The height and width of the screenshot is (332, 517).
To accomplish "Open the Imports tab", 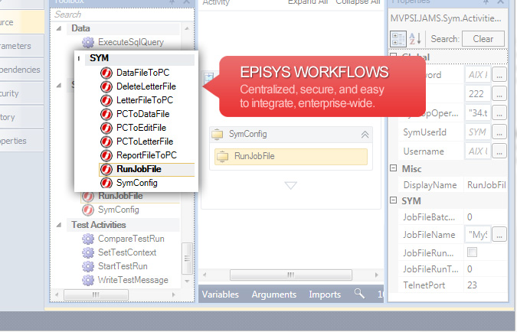I will click(x=325, y=294).
